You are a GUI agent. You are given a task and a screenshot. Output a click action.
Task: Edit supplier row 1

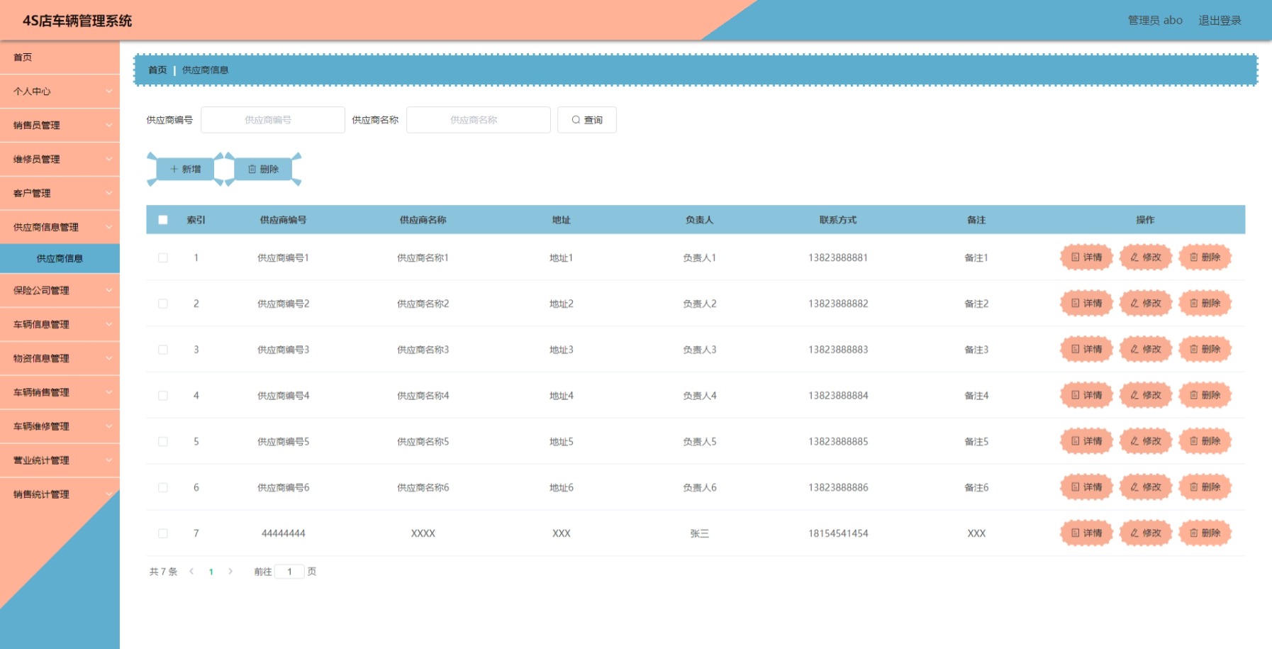tap(1146, 257)
